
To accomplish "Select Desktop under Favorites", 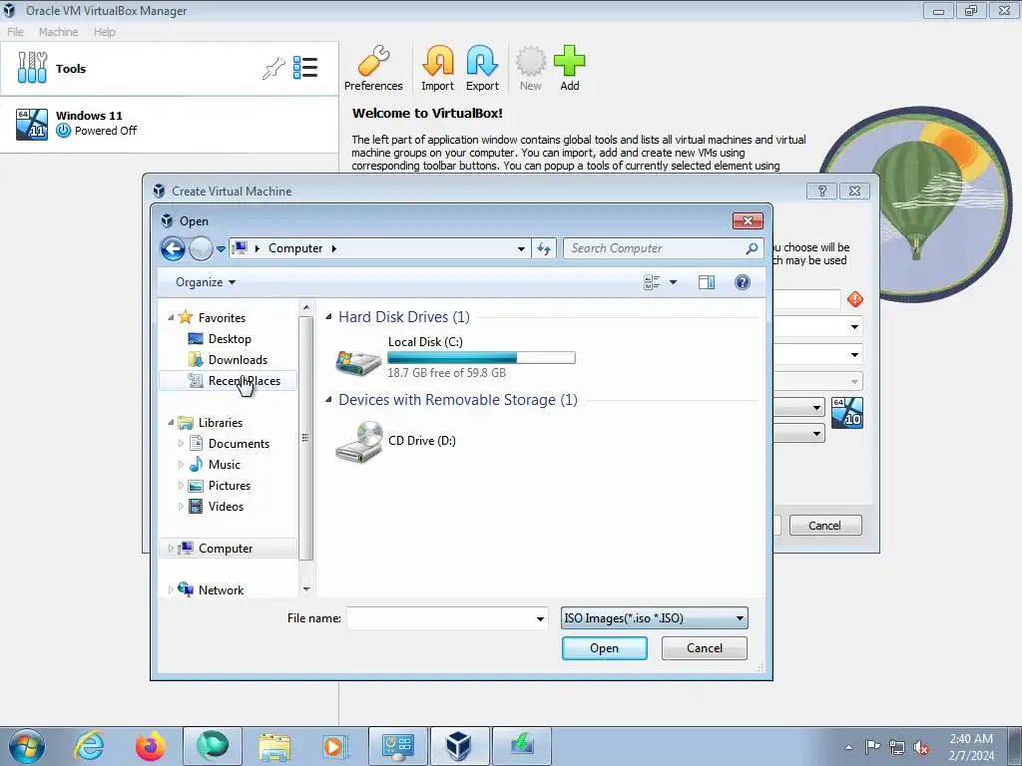I will tap(230, 339).
